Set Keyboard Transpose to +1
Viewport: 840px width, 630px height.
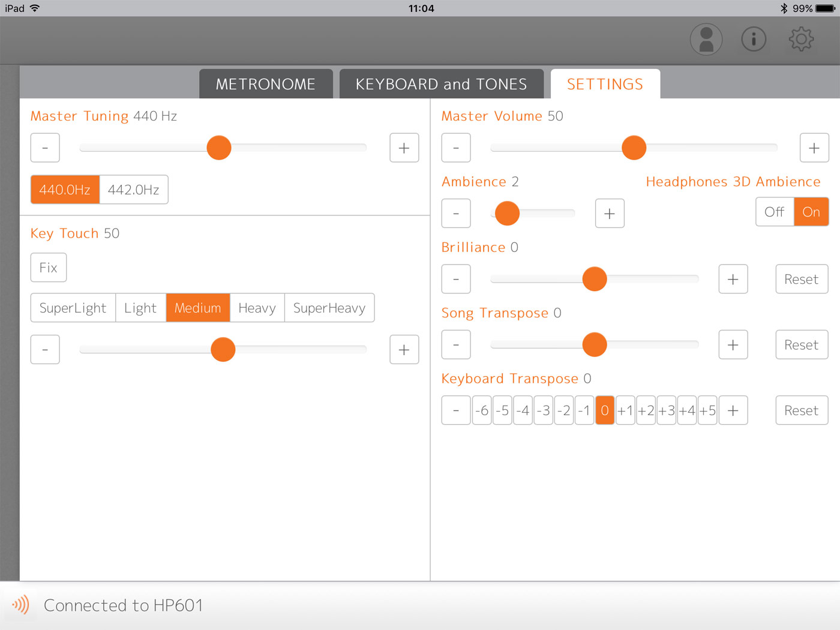(625, 410)
